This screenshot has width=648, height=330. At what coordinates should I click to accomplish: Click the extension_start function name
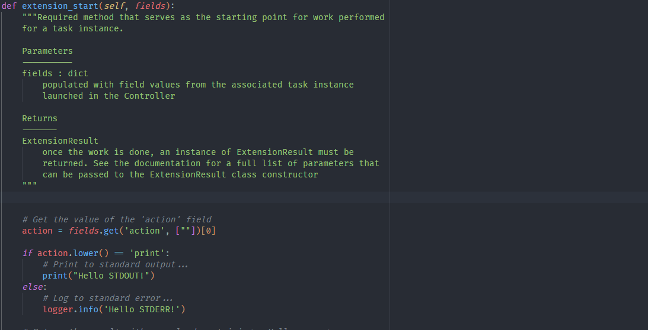[x=60, y=6]
